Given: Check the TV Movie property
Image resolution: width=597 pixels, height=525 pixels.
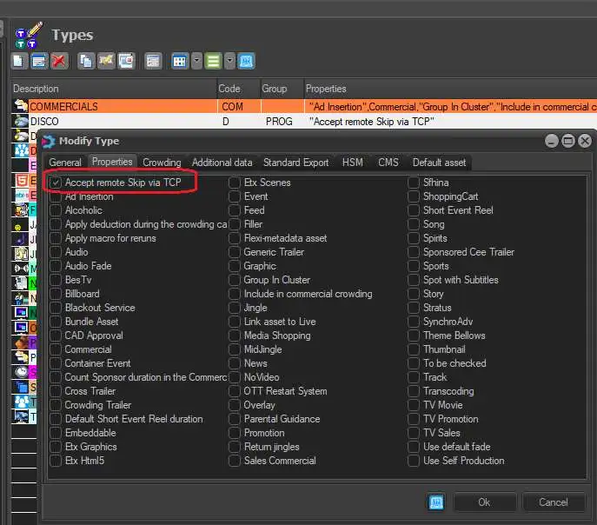Looking at the screenshot, I should click(x=414, y=405).
